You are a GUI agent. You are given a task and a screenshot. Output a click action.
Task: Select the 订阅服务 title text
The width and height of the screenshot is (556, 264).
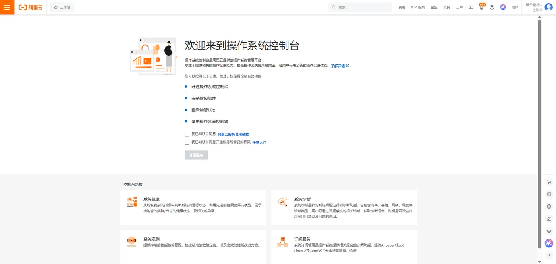(x=302, y=239)
